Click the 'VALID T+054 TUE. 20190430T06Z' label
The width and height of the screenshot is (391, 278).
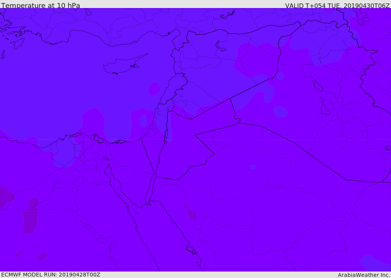pyautogui.click(x=338, y=5)
